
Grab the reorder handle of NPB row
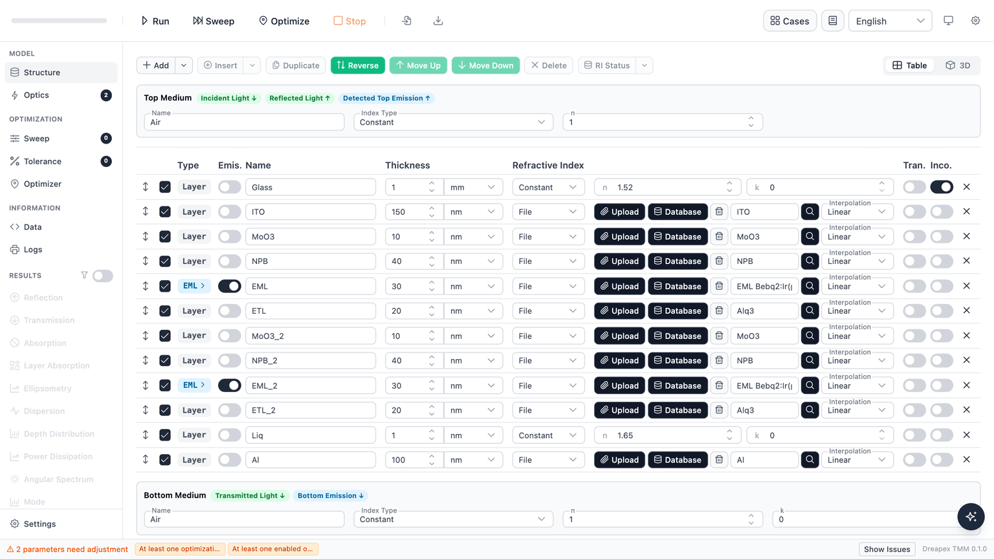146,261
